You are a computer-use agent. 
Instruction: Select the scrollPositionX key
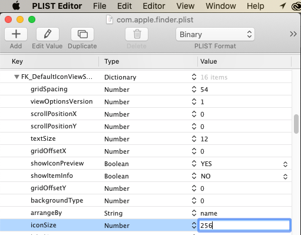click(x=54, y=114)
